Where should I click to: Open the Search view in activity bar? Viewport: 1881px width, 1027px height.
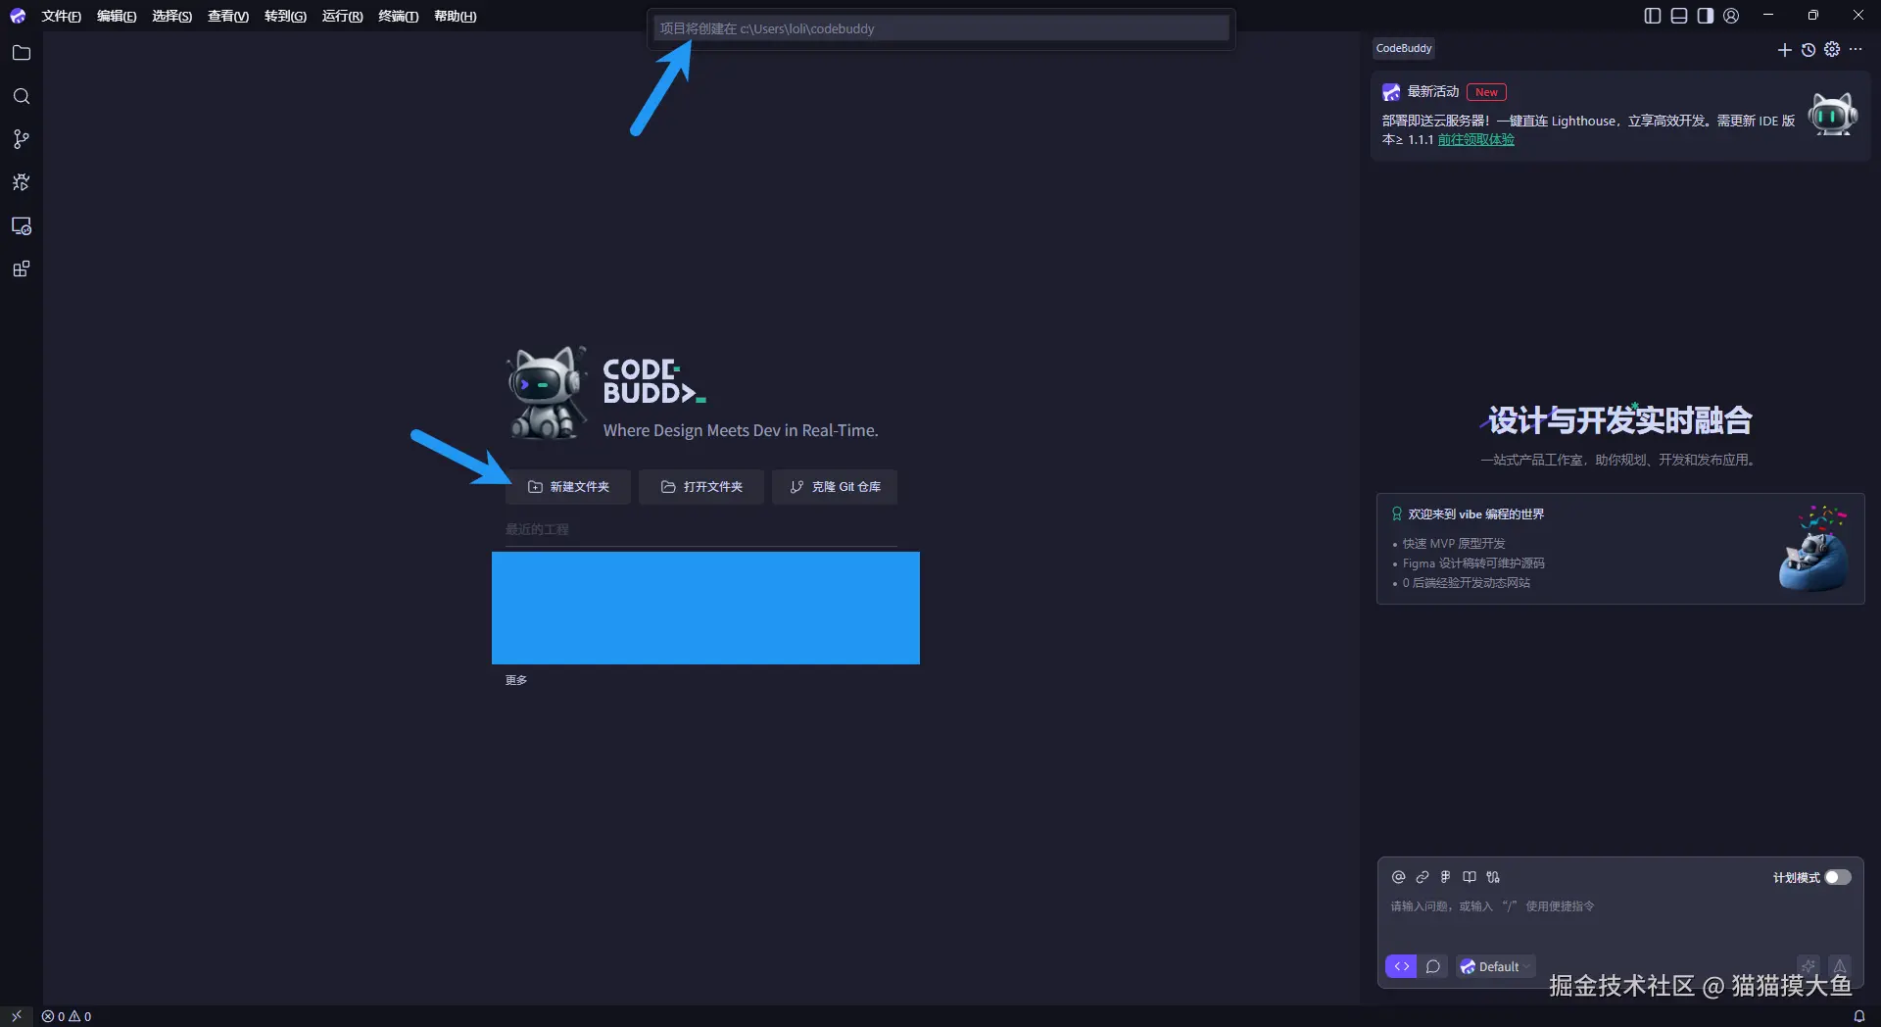coord(21,96)
